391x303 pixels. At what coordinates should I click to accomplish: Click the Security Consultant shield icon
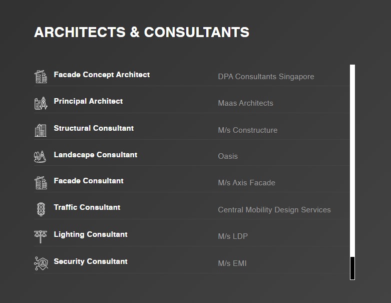(41, 263)
